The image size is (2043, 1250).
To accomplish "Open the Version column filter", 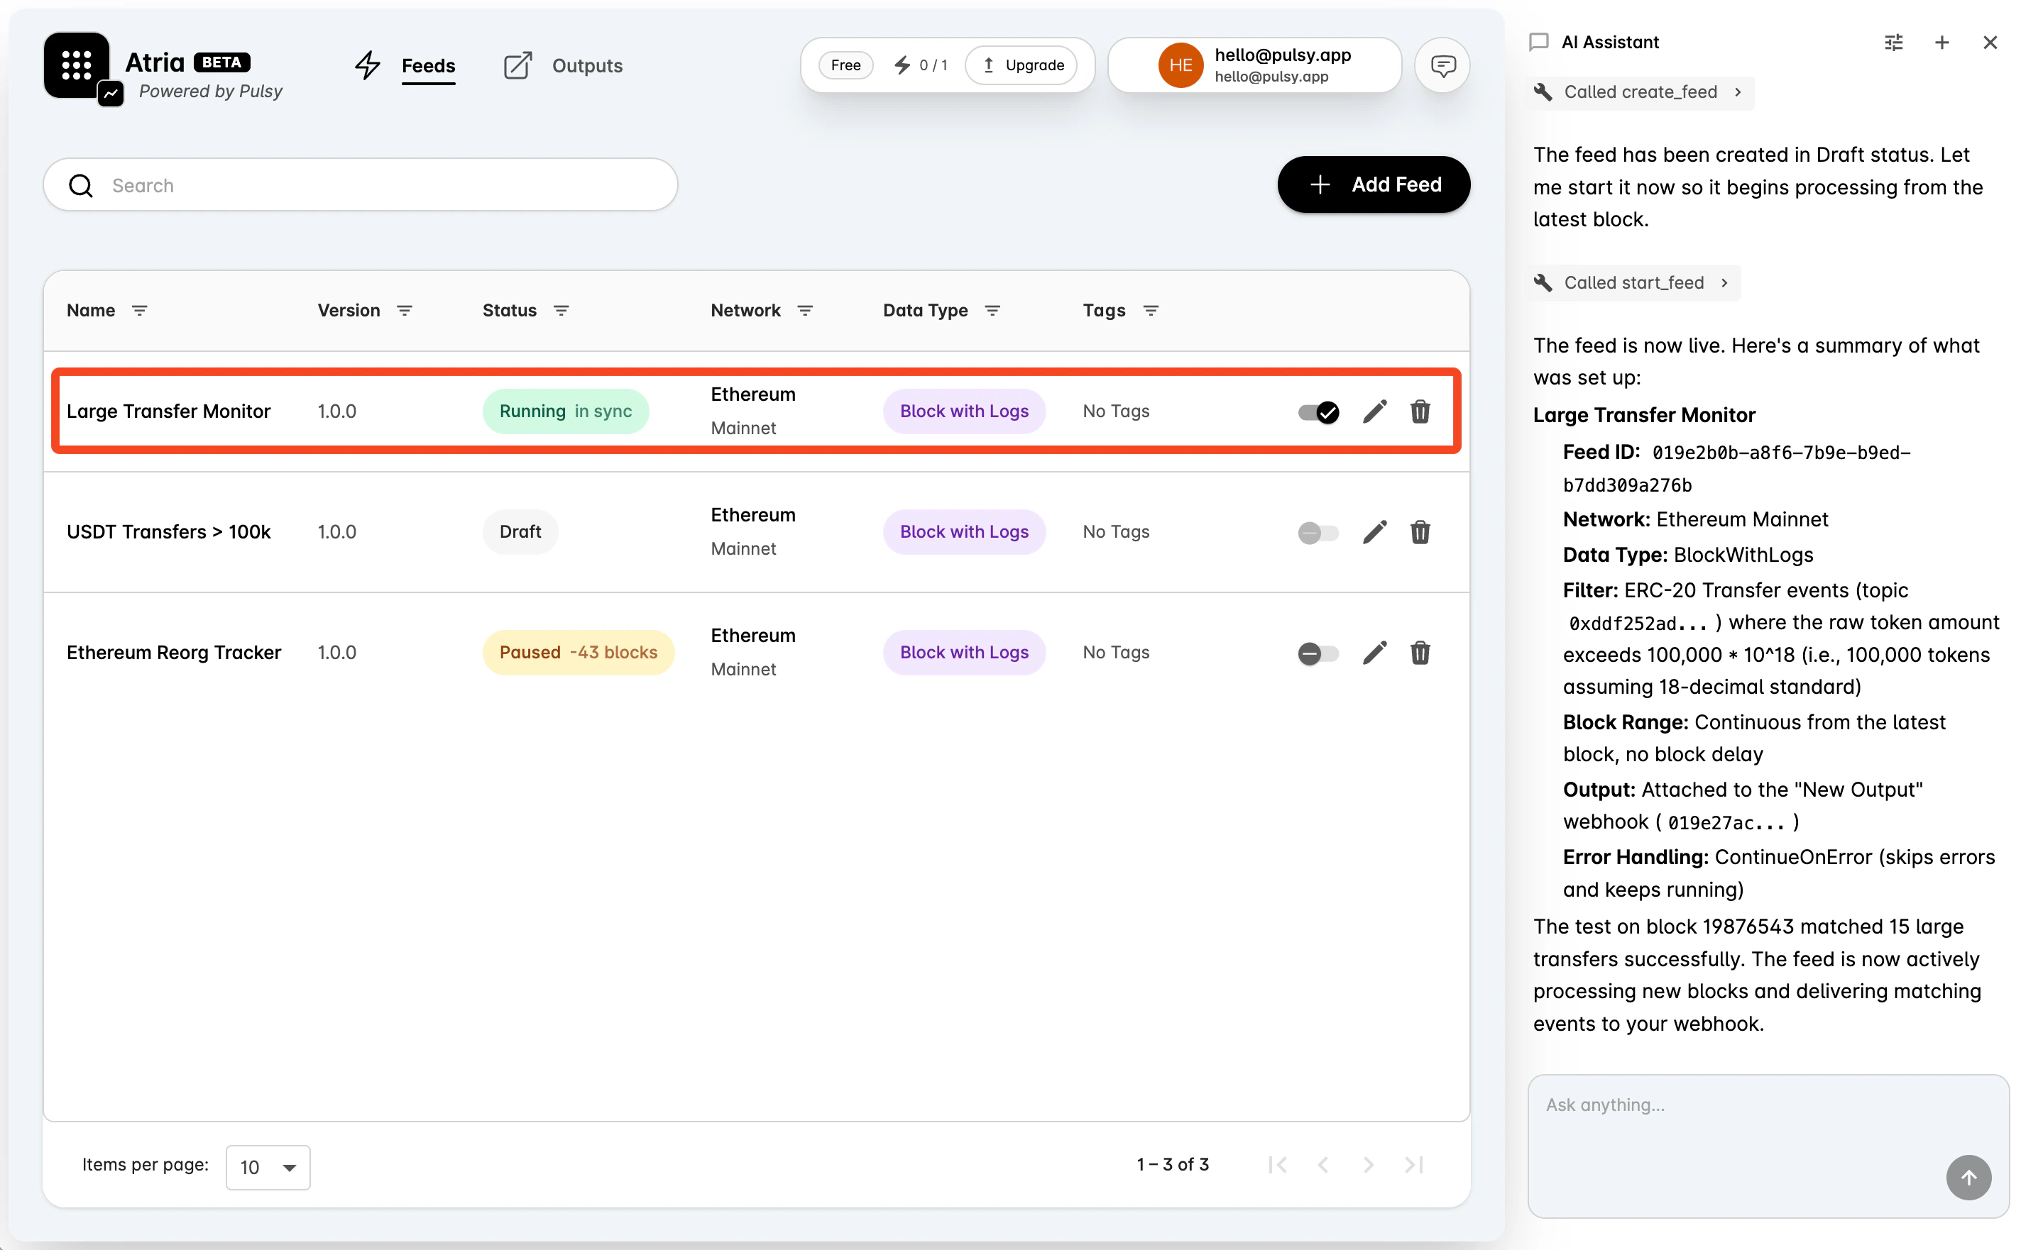I will coord(405,311).
